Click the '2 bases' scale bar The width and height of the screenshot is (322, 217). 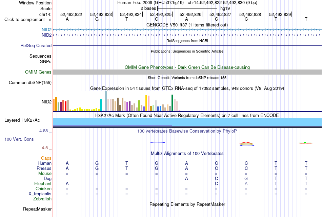(x=187, y=8)
